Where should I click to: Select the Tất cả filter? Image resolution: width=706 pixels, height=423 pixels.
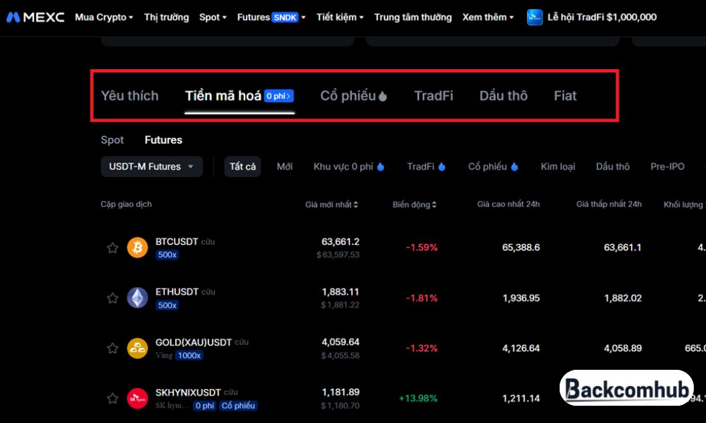[243, 167]
